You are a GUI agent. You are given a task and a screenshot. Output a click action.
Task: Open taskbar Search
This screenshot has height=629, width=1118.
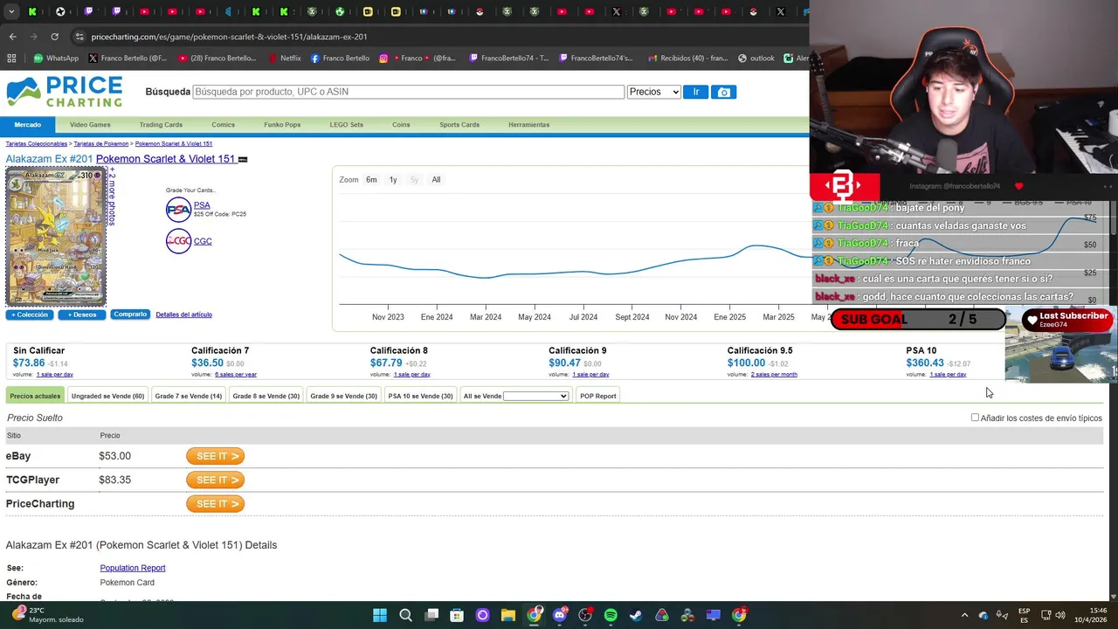point(405,615)
